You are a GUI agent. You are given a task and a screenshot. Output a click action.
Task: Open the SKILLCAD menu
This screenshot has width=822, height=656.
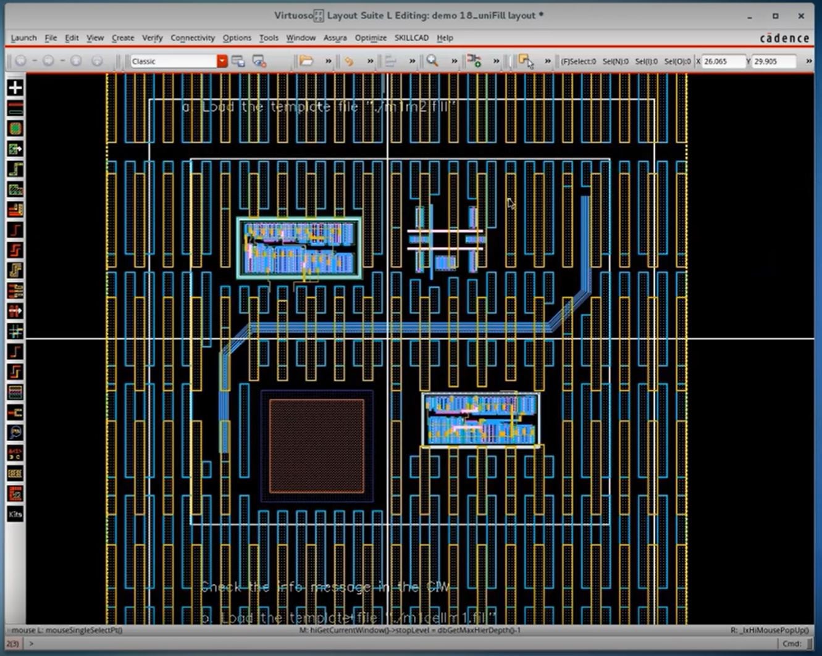tap(411, 38)
